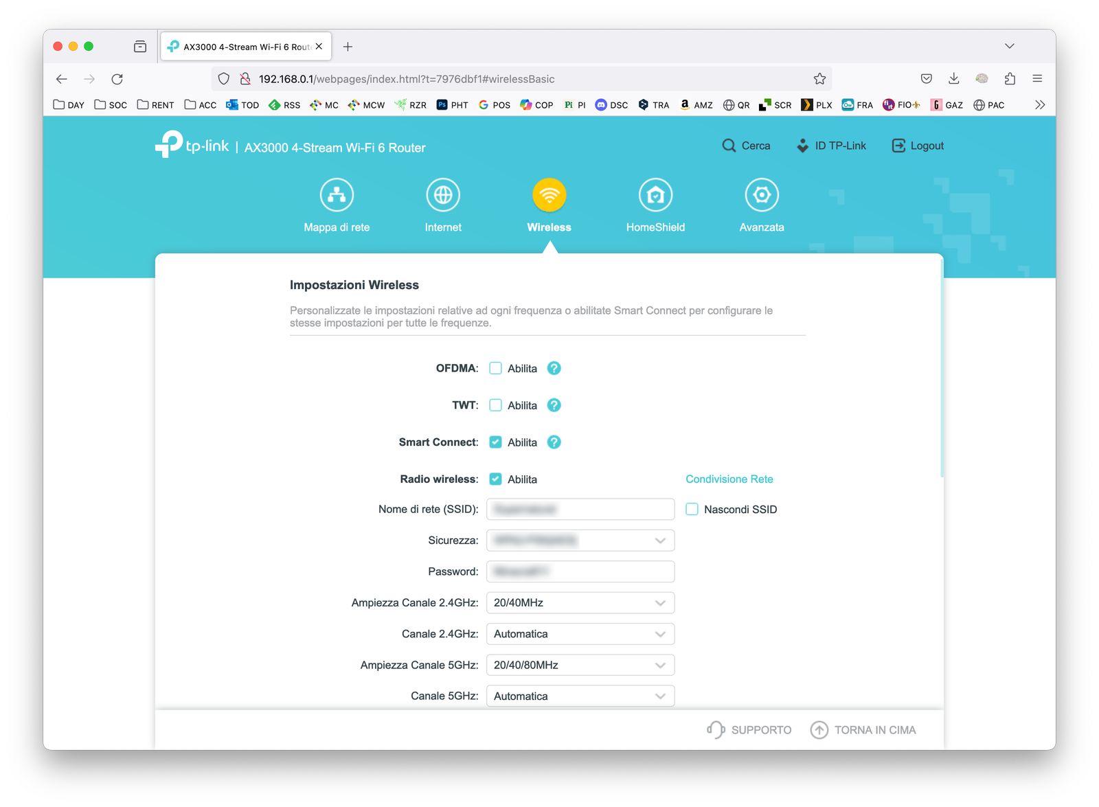
Task: Open browser extensions puzzle icon
Action: tap(1010, 79)
